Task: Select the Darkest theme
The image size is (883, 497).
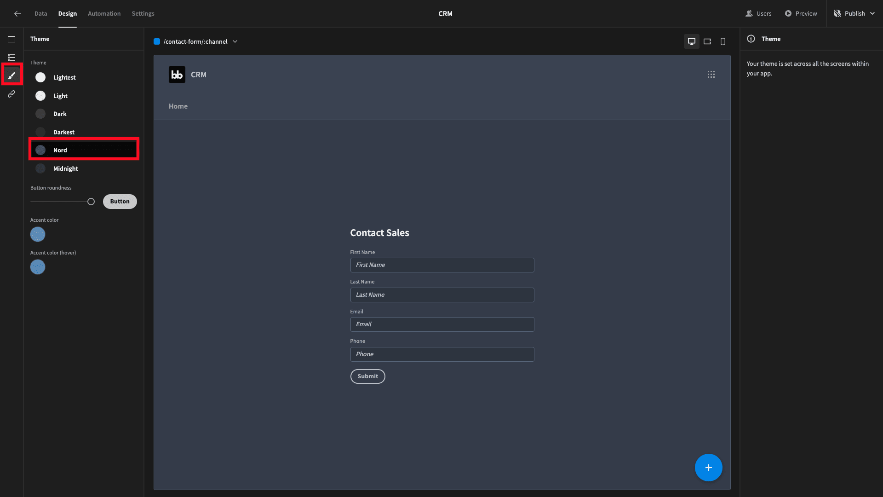Action: point(84,132)
